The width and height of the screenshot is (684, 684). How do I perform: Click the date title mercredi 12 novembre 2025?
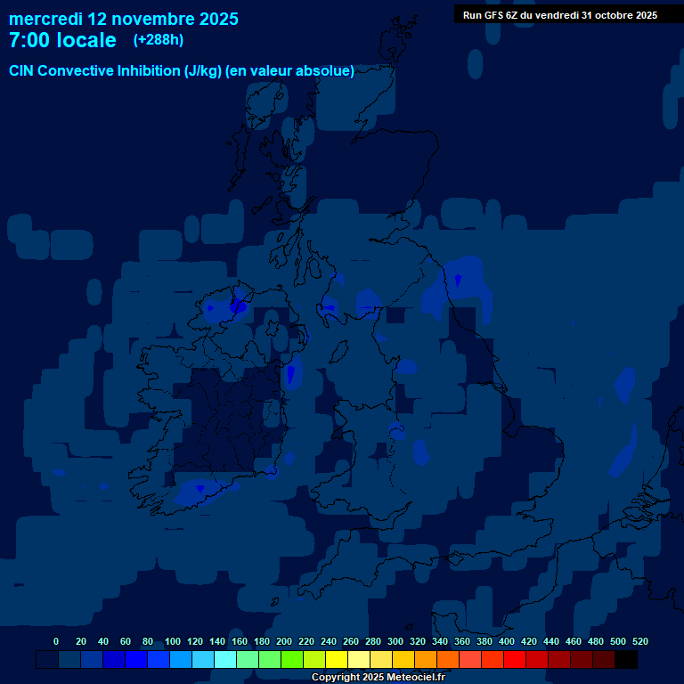tap(124, 19)
